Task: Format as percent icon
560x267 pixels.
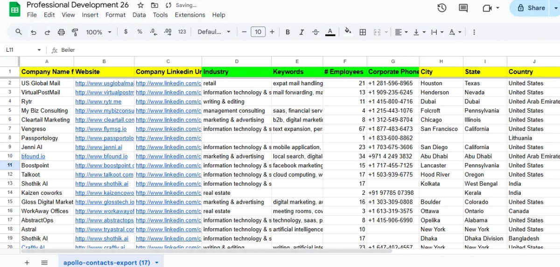Action: tap(140, 32)
